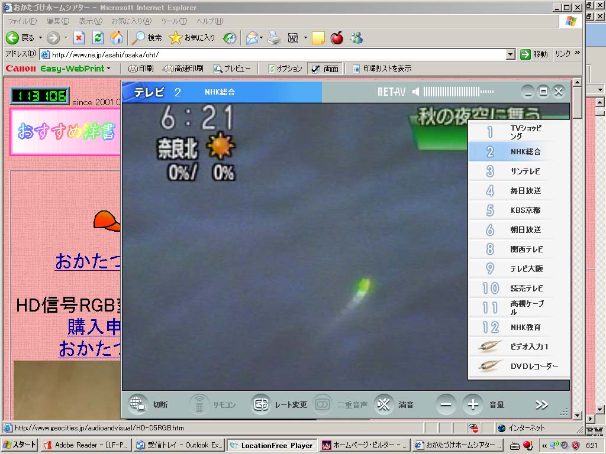Open ツール(T) menu

pos(174,21)
